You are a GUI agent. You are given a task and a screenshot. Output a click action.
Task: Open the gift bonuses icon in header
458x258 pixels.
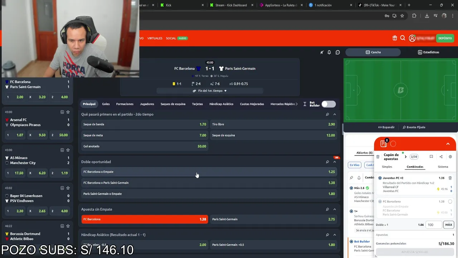pyautogui.click(x=395, y=38)
